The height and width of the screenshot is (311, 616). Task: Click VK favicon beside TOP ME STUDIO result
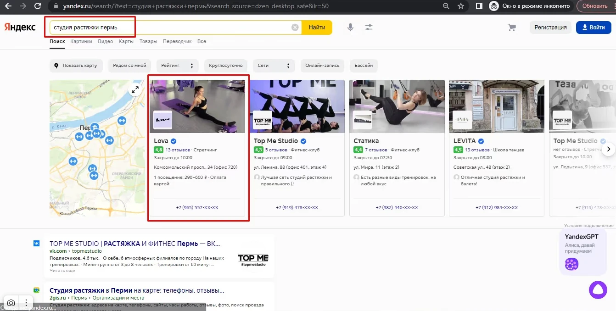[36, 243]
